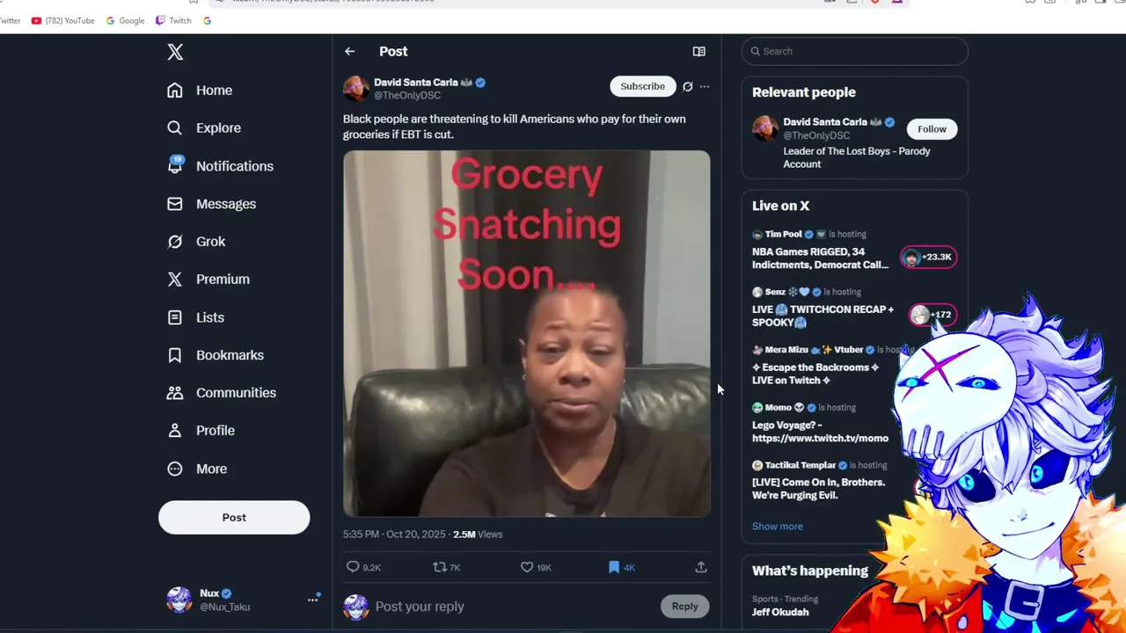Image resolution: width=1126 pixels, height=633 pixels.
Task: Follow David Santa Carla
Action: [932, 129]
